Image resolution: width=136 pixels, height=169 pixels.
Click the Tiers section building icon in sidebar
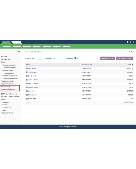(x=2, y=57)
